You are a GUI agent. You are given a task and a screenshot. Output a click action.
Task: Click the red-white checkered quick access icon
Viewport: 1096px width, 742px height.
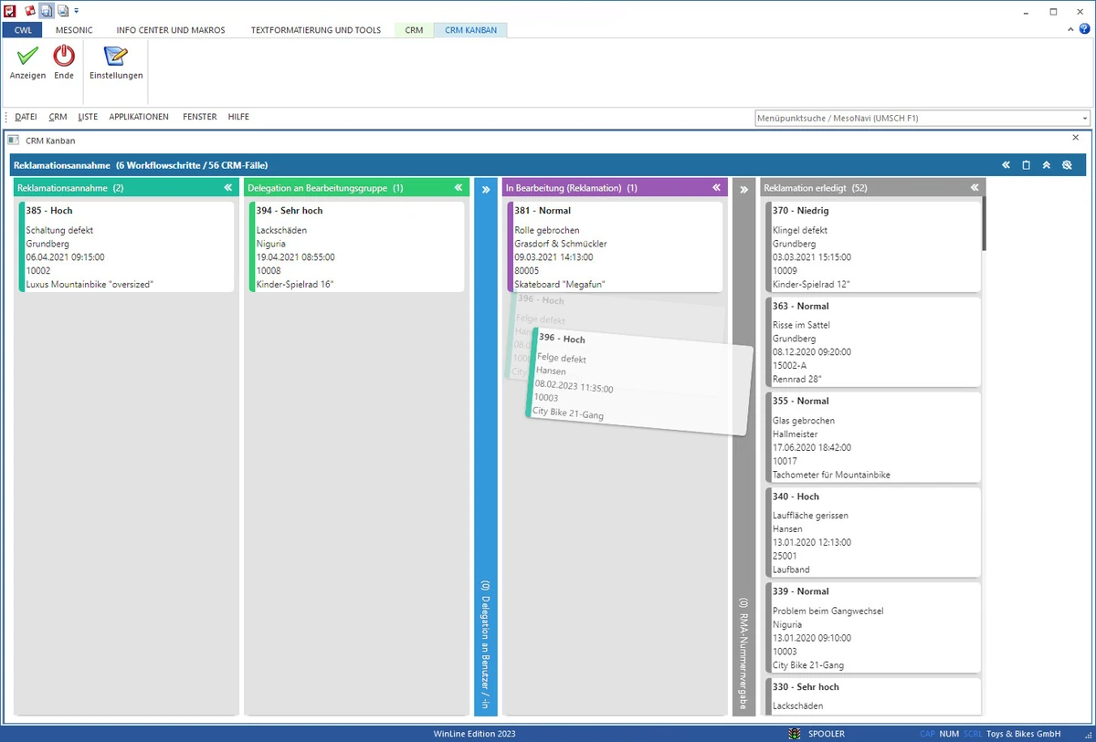point(30,11)
